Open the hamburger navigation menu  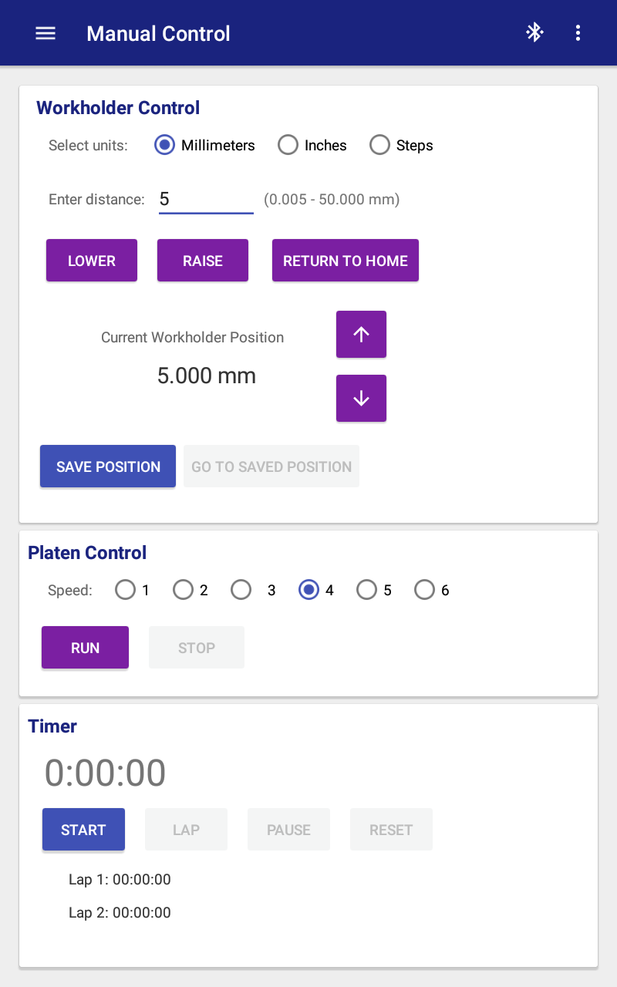pyautogui.click(x=46, y=33)
